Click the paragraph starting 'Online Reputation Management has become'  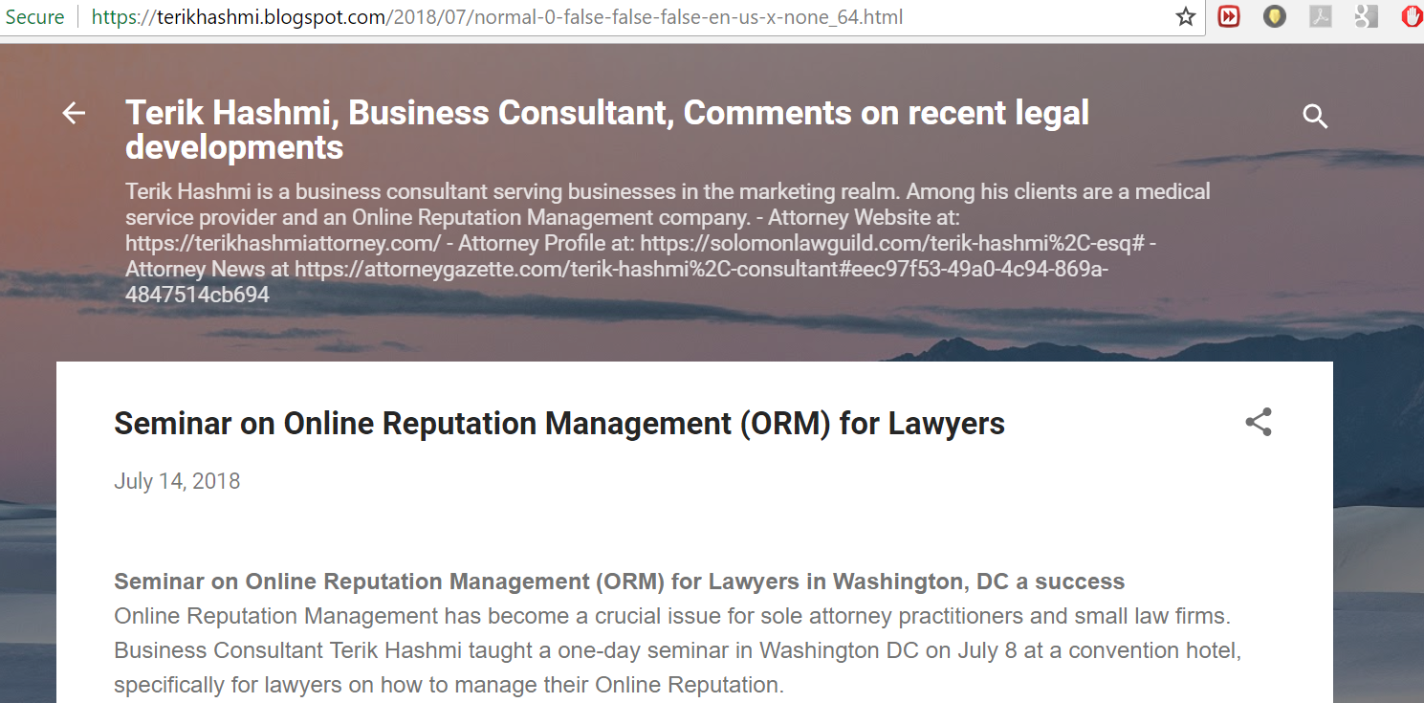(677, 650)
